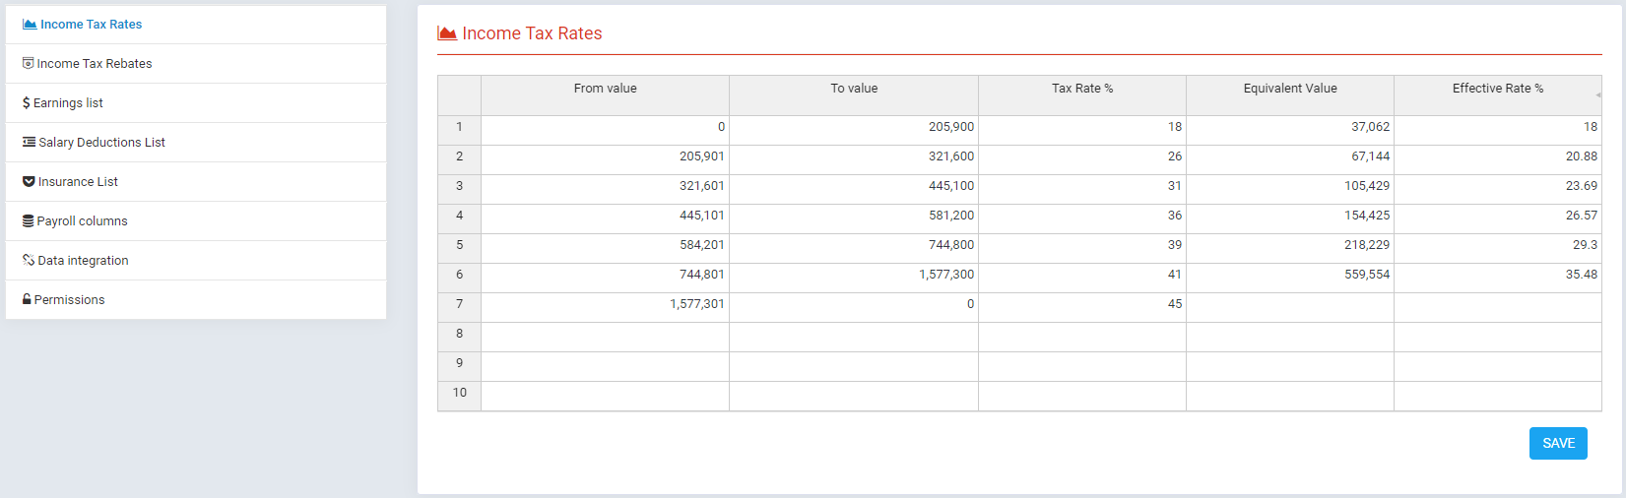This screenshot has height=498, width=1626.
Task: Click the small arrow in the Effective Rate header
Action: coord(1597,95)
